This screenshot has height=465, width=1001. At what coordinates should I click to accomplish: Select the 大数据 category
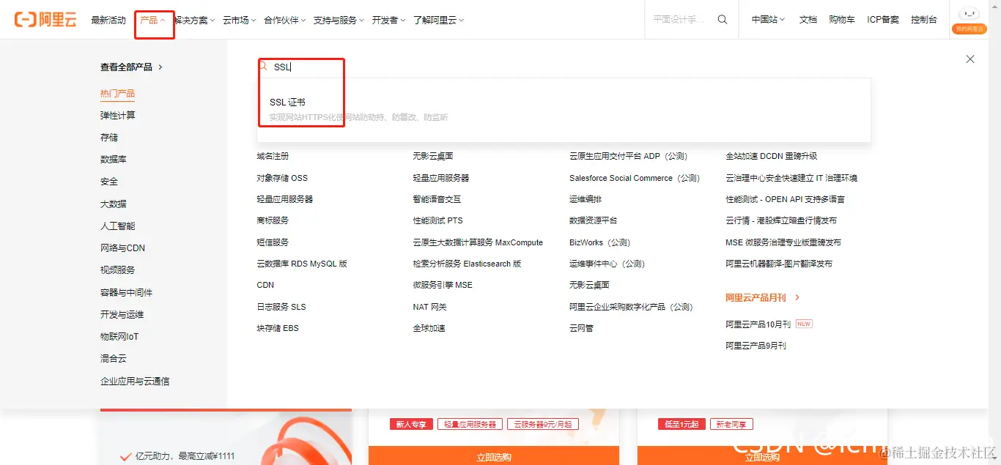click(114, 204)
